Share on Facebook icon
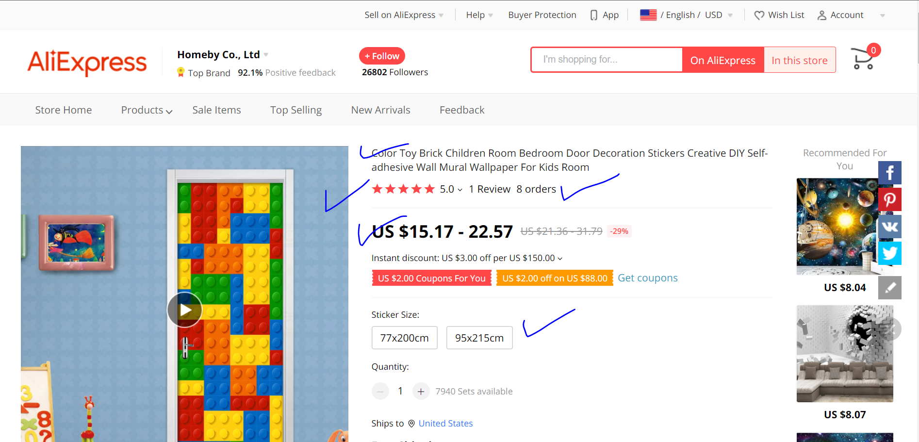Screen dimensions: 919x442 coord(890,173)
